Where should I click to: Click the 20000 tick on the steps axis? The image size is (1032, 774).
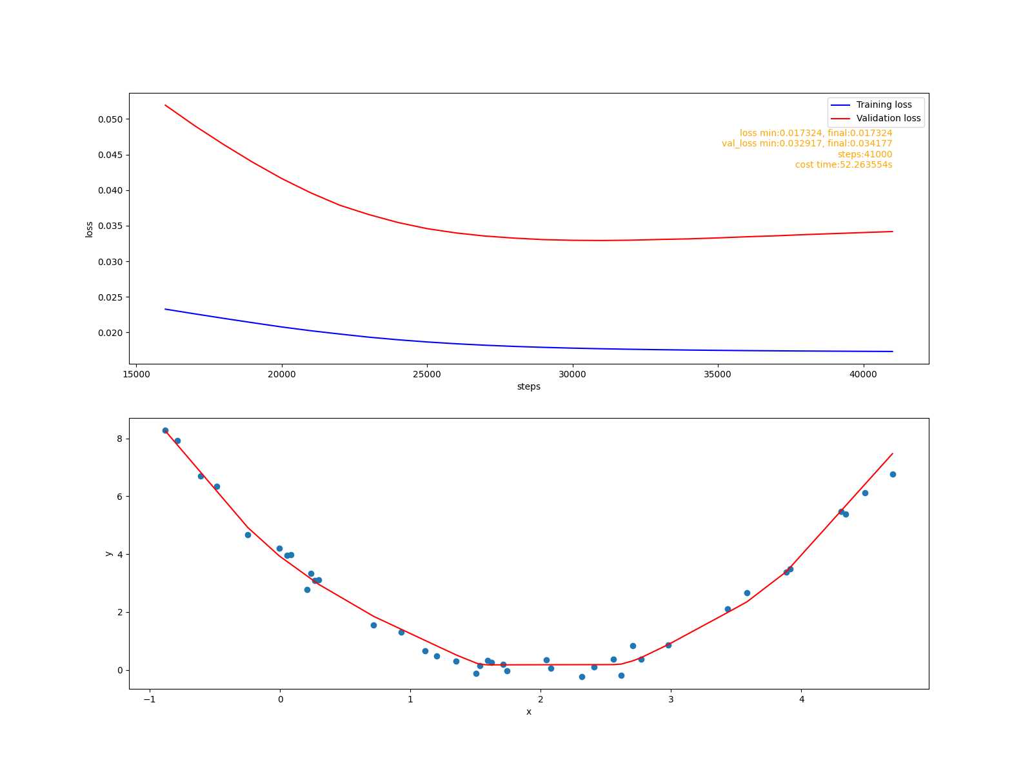click(282, 374)
